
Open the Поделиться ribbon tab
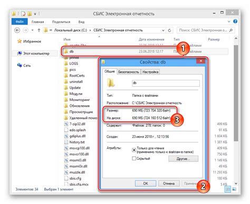[x=61, y=22]
